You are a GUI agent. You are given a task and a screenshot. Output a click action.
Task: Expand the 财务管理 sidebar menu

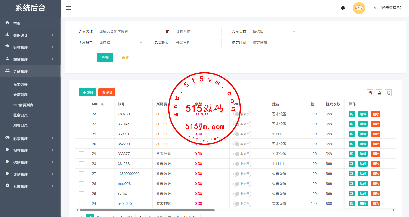click(30, 47)
